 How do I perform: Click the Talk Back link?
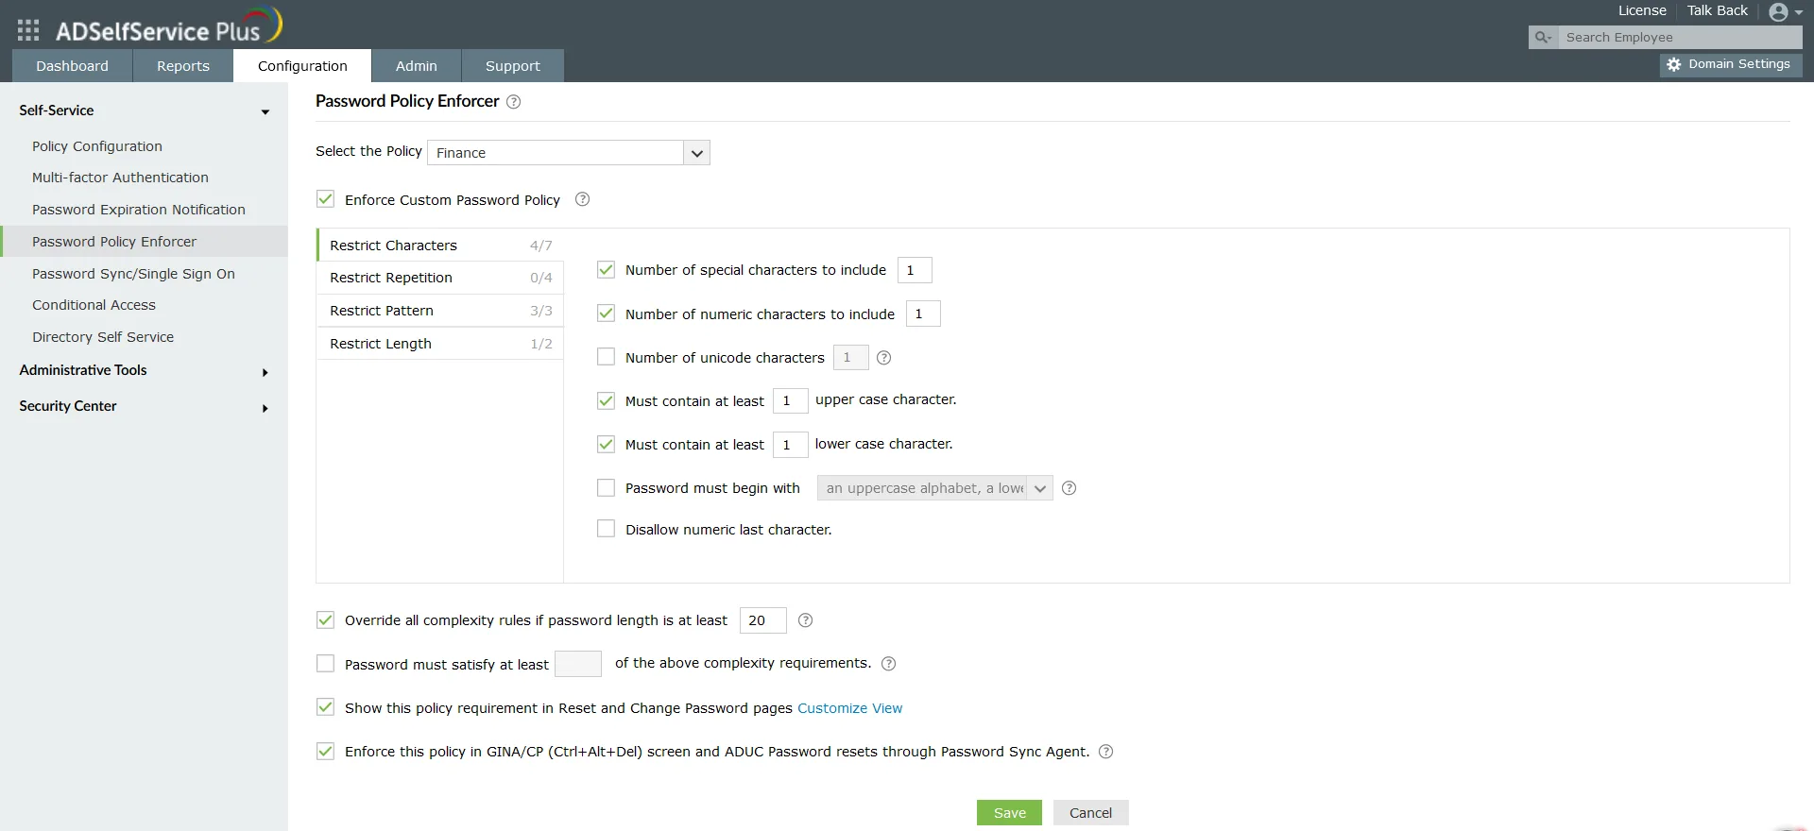[1718, 10]
